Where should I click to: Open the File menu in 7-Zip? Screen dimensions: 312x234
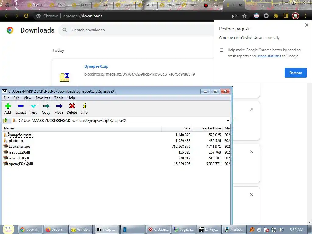pyautogui.click(x=6, y=98)
